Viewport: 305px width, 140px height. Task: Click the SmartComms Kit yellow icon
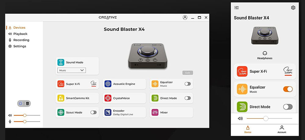[x=61, y=98]
